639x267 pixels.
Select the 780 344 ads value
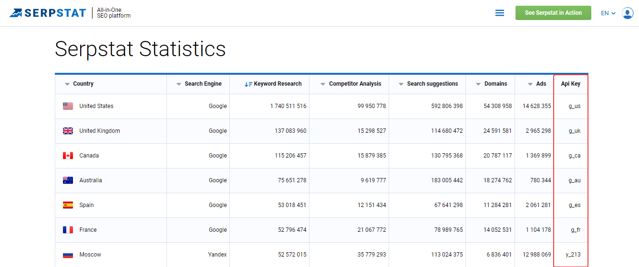coord(541,180)
